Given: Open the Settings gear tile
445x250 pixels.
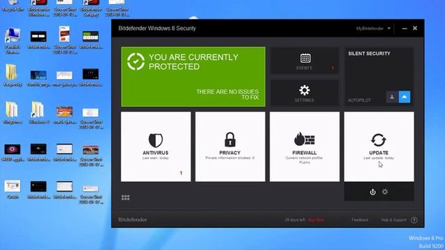Looking at the screenshot, I should click(x=305, y=90).
